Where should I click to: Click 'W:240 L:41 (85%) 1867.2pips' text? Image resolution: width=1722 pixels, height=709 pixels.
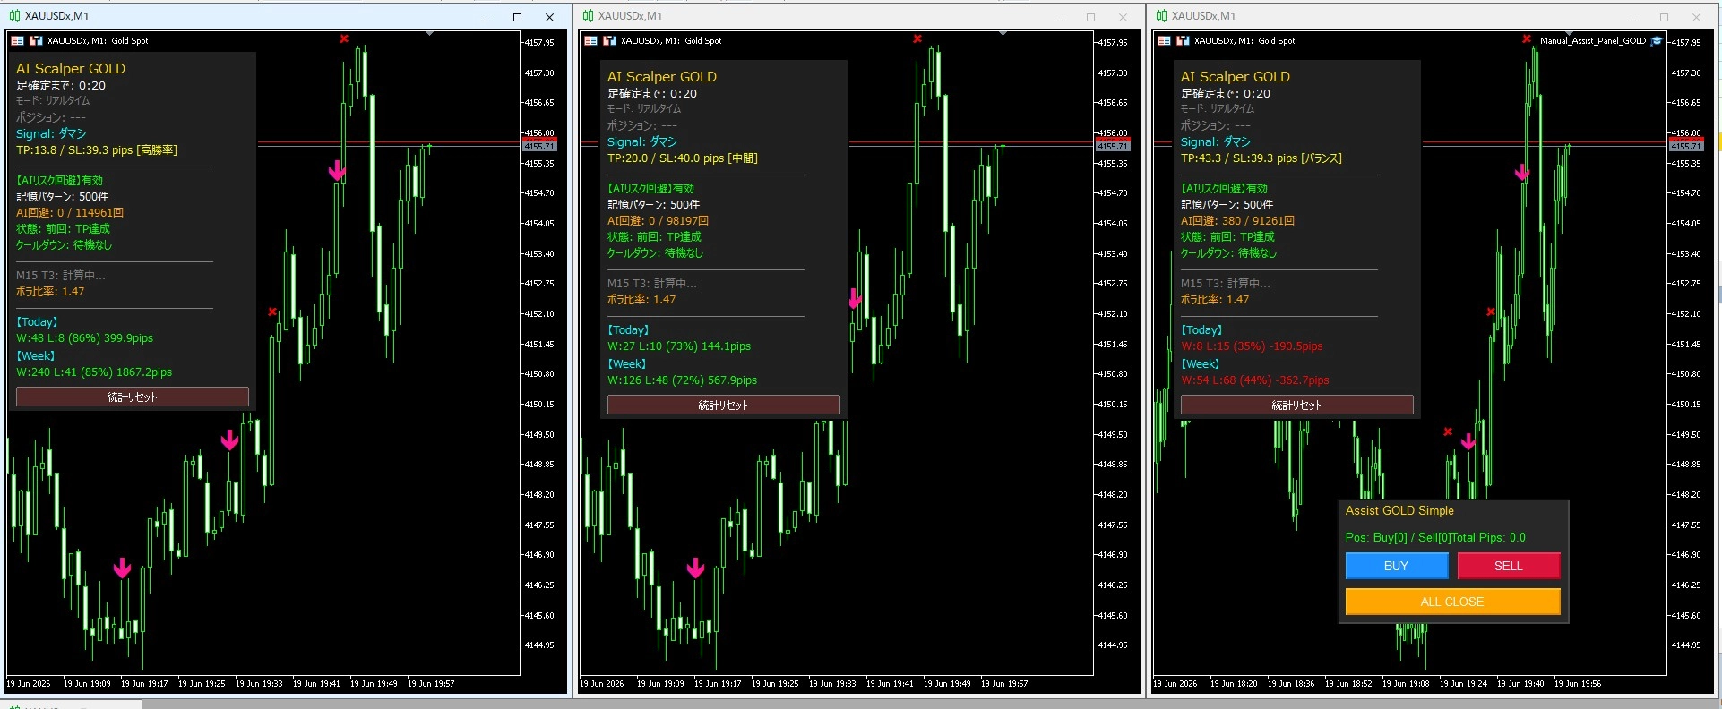(x=94, y=372)
